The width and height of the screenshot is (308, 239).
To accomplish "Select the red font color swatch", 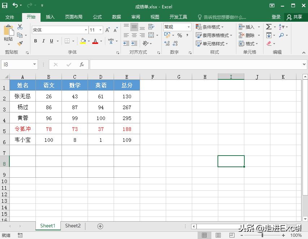I will pyautogui.click(x=96, y=41).
